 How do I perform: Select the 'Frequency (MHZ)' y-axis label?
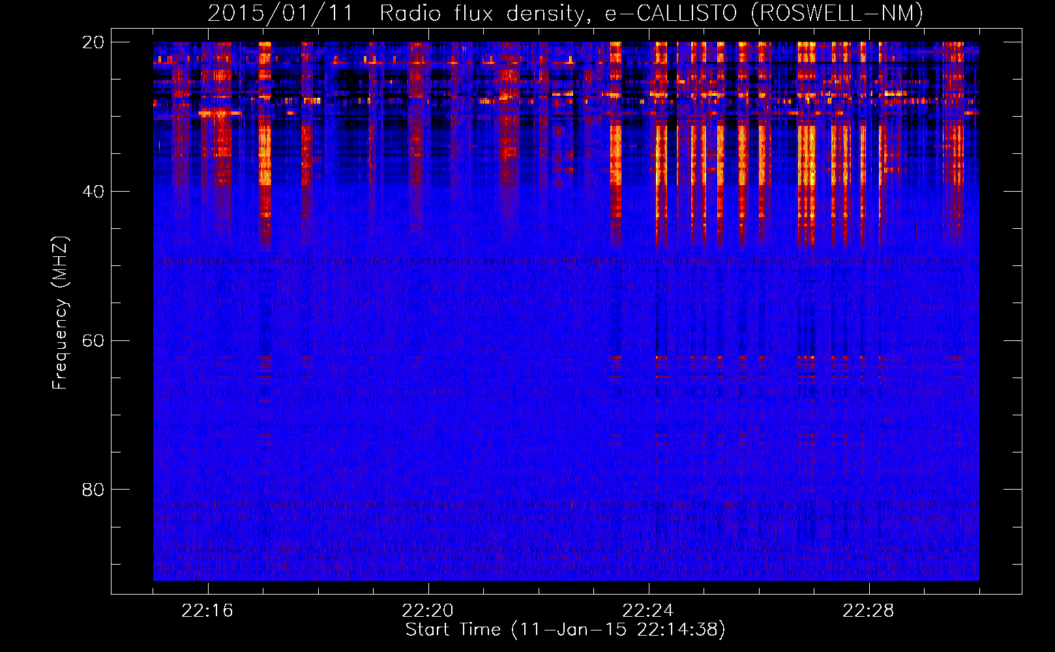coord(60,313)
